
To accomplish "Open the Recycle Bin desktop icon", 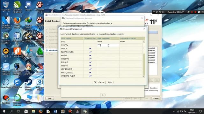I will click(x=6, y=6).
